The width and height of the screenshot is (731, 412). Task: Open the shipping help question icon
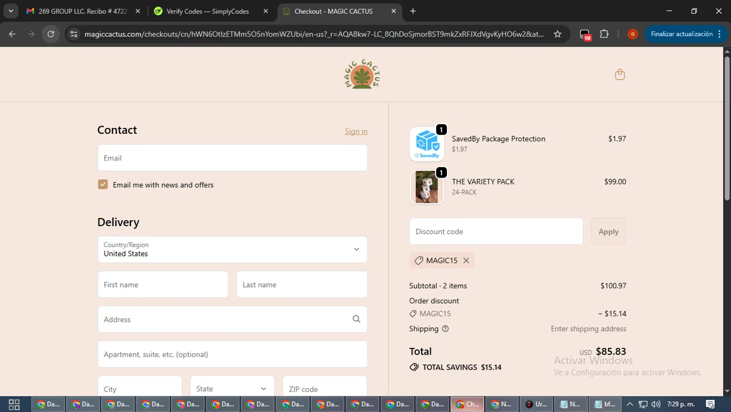click(x=445, y=329)
